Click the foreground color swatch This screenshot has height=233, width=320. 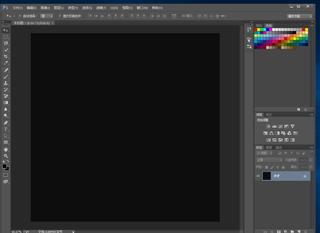tap(4, 166)
